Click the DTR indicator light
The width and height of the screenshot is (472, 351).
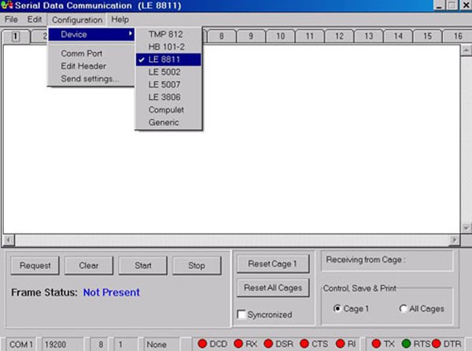[x=436, y=344]
